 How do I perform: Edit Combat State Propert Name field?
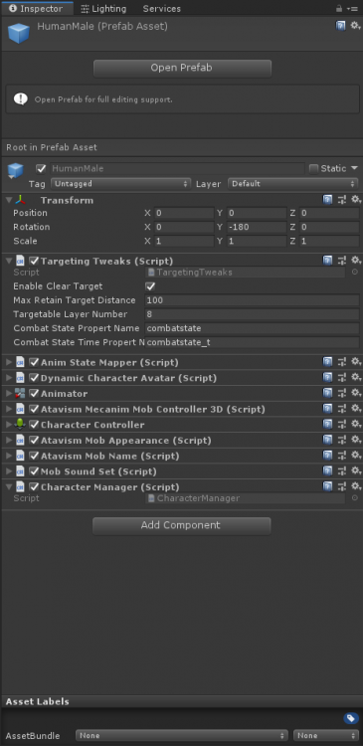click(x=253, y=328)
